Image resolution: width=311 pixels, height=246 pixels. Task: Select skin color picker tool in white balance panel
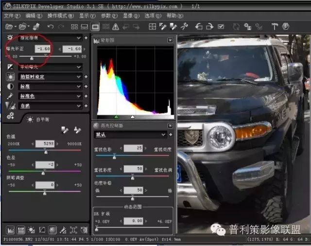(77, 130)
